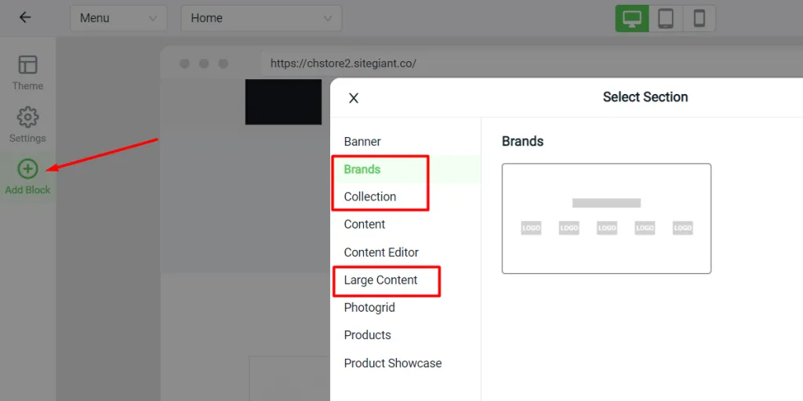Choose Collection from section list
The height and width of the screenshot is (401, 803).
[370, 197]
